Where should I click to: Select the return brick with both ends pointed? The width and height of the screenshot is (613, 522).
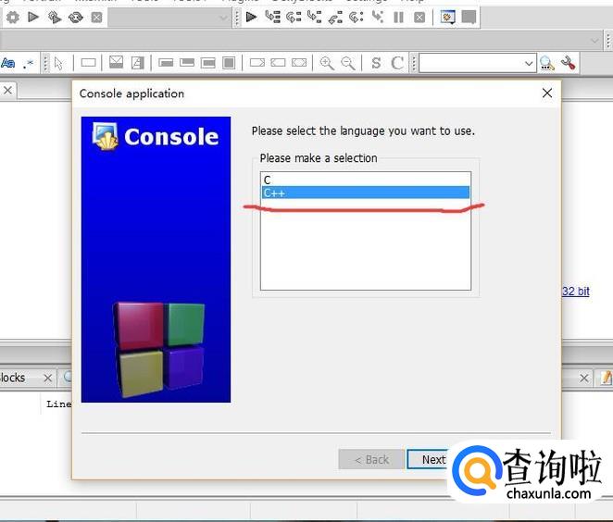299,63
